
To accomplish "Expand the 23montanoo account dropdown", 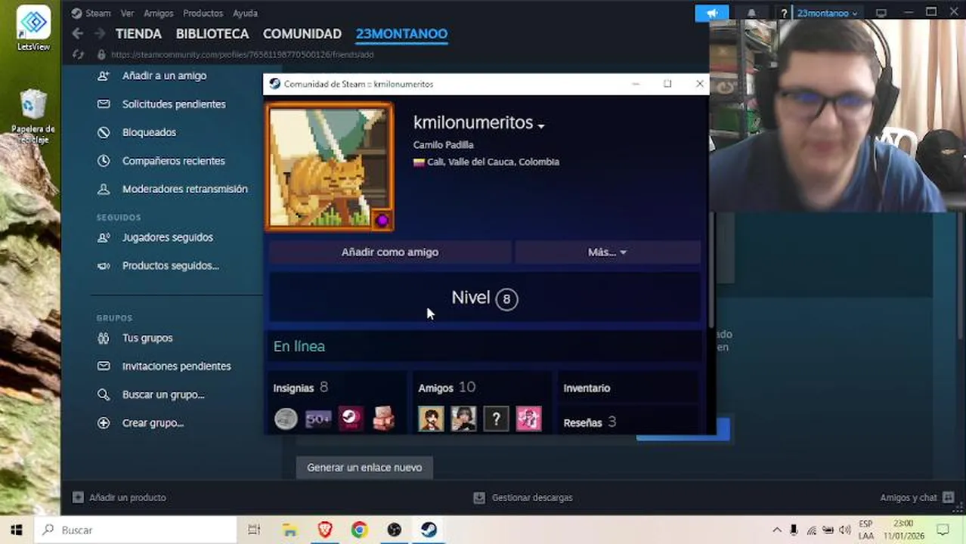I will point(828,13).
